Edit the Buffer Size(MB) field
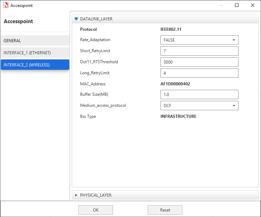261x217 pixels. (x=199, y=95)
